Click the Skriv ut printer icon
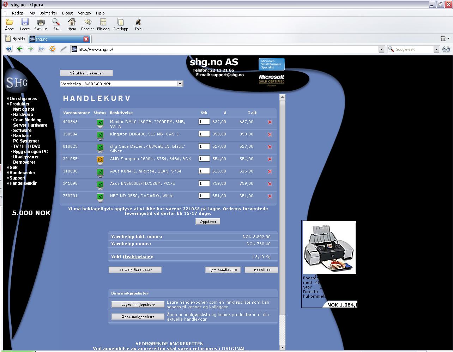The width and height of the screenshot is (453, 352). point(41,22)
